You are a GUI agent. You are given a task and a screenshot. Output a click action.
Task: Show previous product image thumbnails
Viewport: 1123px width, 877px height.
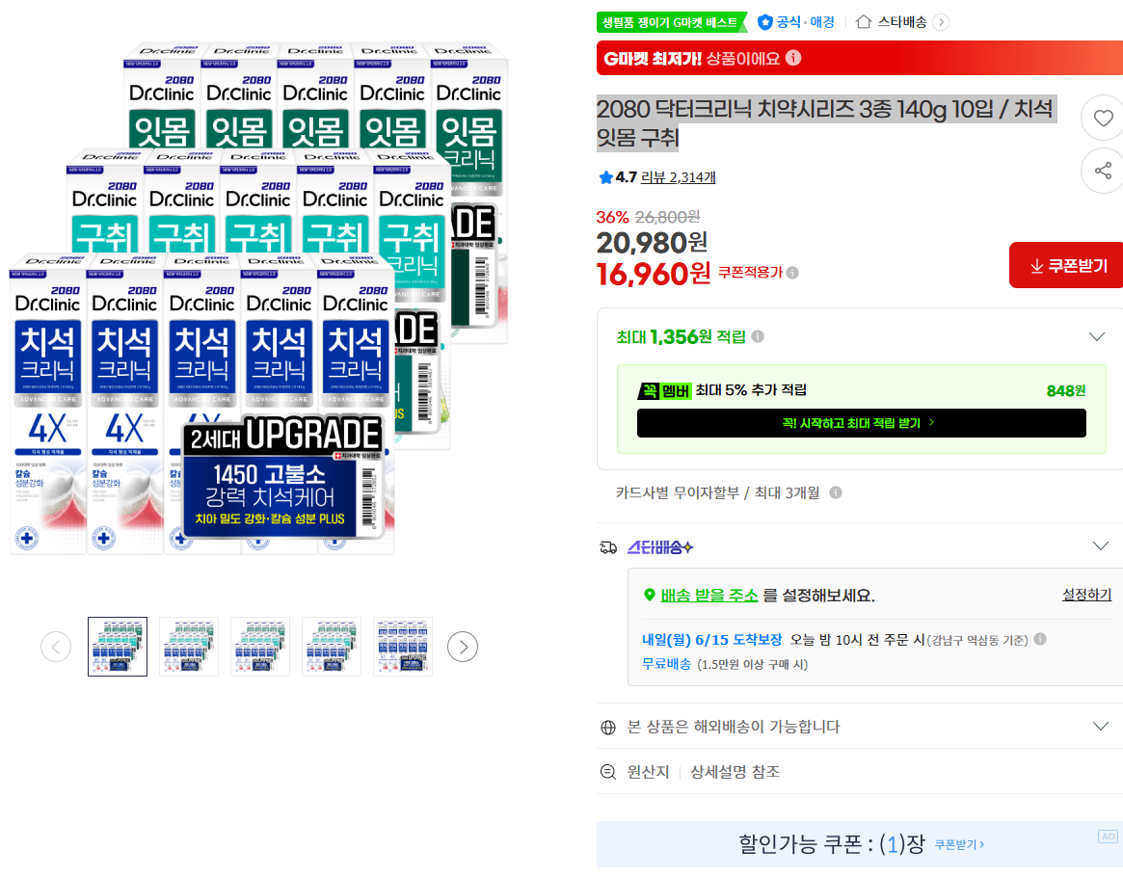point(56,648)
